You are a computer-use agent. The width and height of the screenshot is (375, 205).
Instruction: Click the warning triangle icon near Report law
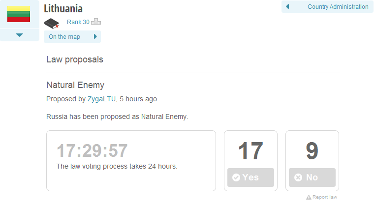pyautogui.click(x=309, y=197)
